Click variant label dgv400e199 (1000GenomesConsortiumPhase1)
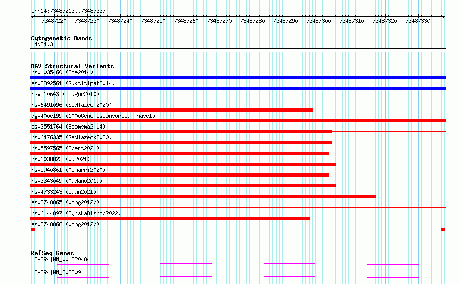The width and height of the screenshot is (460, 284). click(x=93, y=116)
